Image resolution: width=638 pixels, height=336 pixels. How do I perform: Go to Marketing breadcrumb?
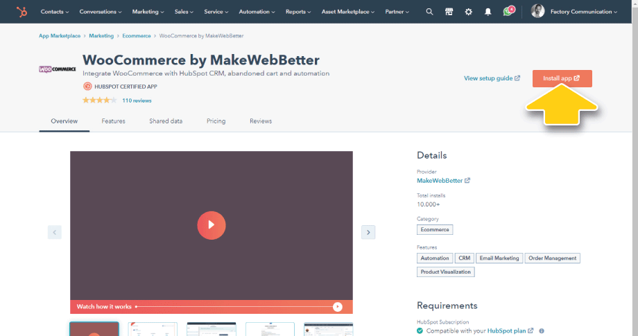click(101, 36)
